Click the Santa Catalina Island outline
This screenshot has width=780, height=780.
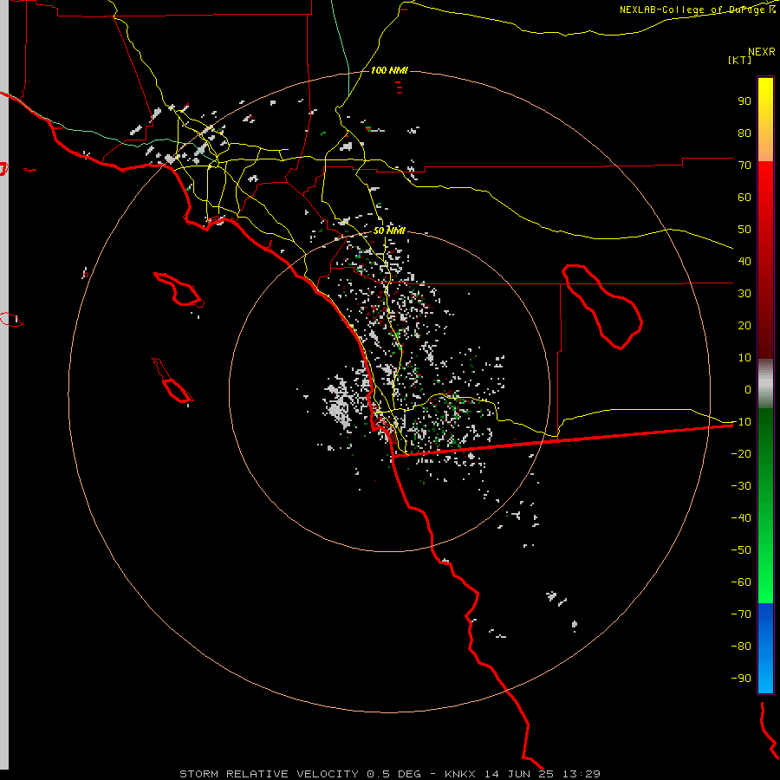coord(179,289)
